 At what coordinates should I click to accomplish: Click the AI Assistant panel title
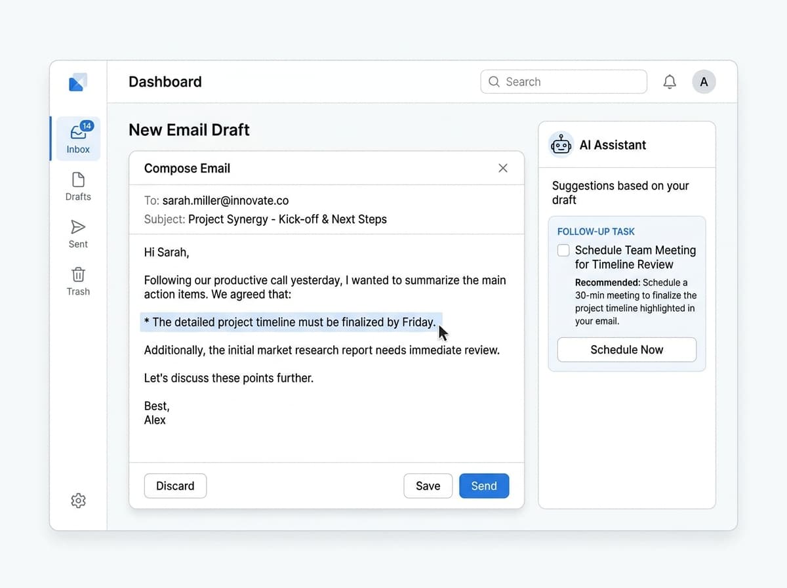tap(613, 145)
